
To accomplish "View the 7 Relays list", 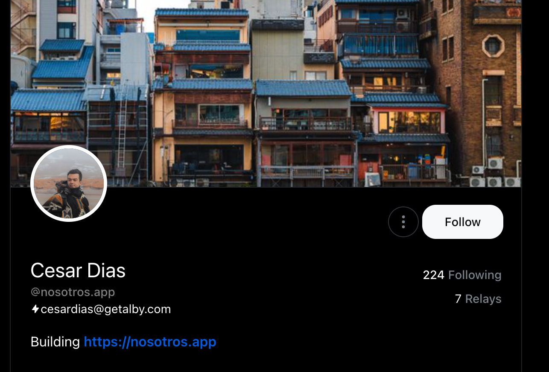I will click(478, 299).
